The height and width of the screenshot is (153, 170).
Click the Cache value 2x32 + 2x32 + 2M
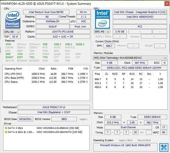[x=63, y=36]
